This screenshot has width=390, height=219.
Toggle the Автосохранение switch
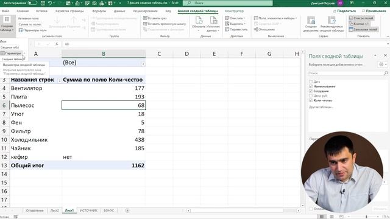[x=32, y=3]
